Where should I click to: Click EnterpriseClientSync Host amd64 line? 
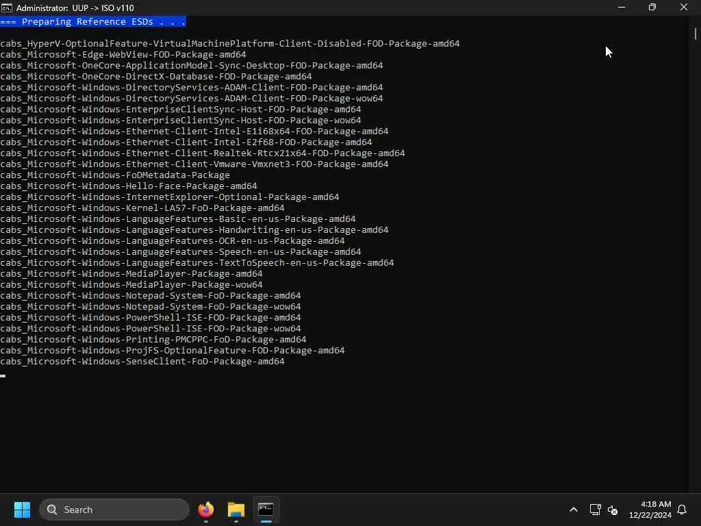[181, 109]
